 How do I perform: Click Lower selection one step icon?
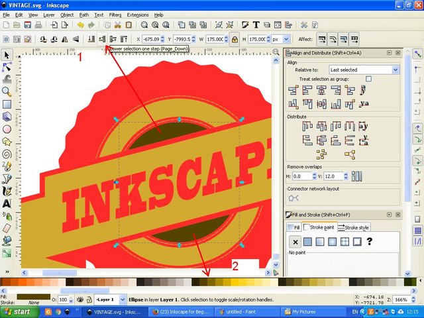pyautogui.click(x=102, y=39)
